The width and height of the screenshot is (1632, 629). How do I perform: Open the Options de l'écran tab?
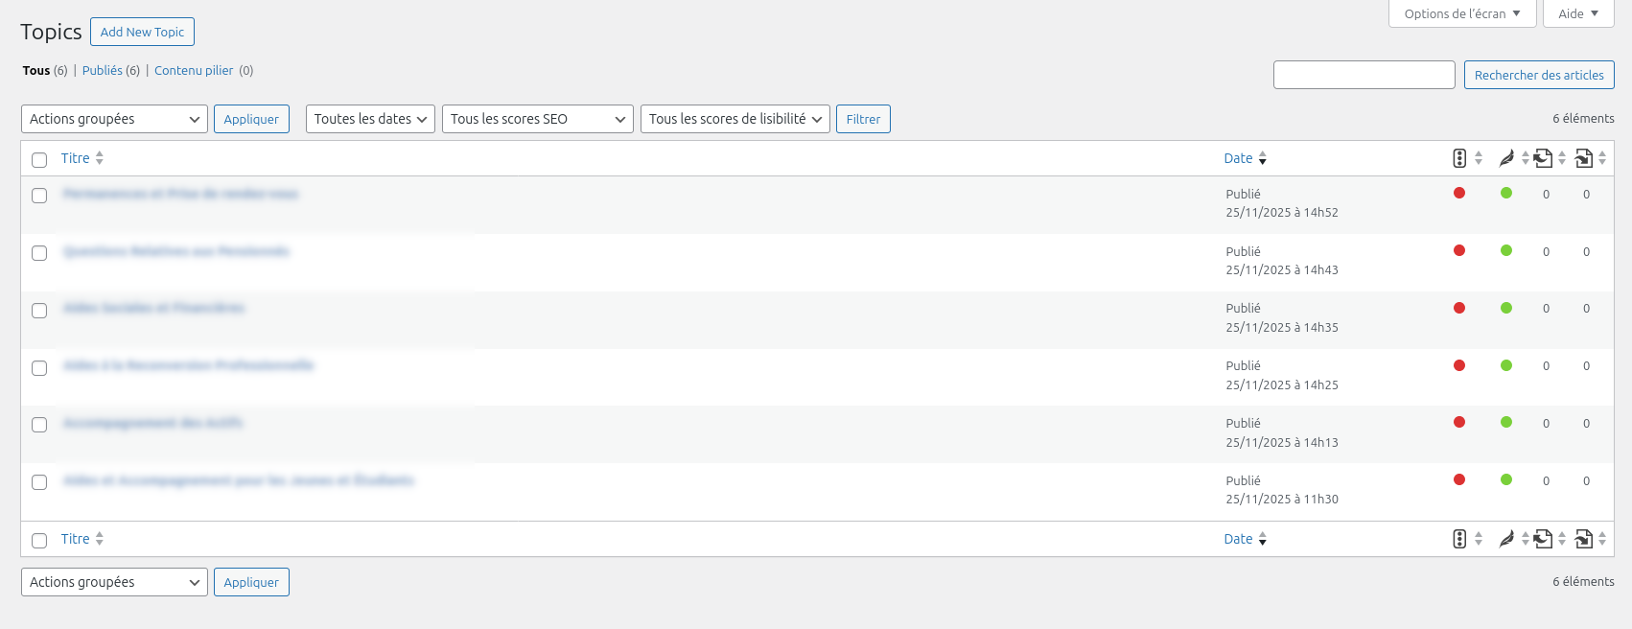pos(1461,13)
